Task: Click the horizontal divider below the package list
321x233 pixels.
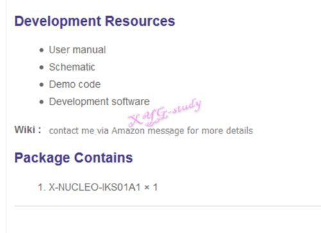Action: coord(168,206)
